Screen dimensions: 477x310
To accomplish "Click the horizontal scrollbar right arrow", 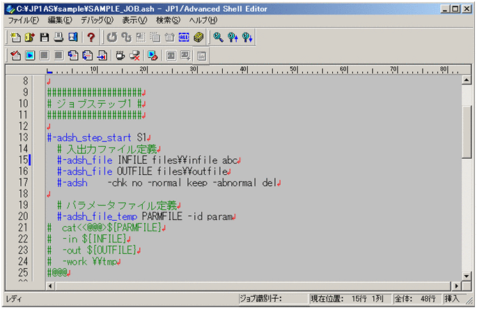I will point(456,286).
